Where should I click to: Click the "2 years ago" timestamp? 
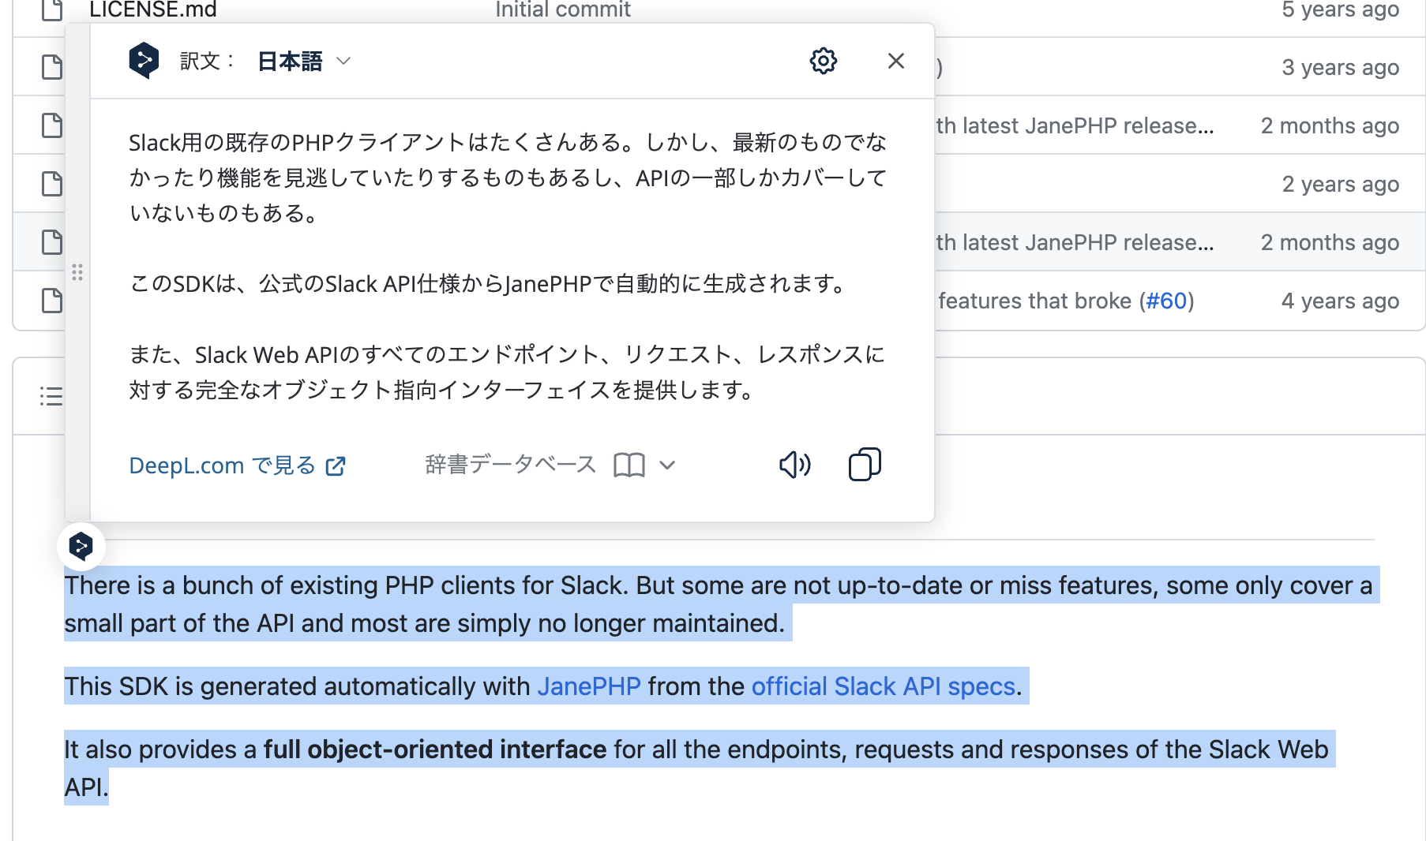click(x=1340, y=184)
